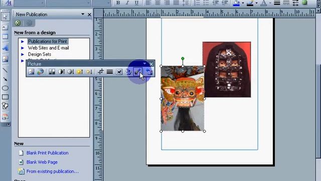Set Center text alignment
321x181 pixels.
point(157,3)
